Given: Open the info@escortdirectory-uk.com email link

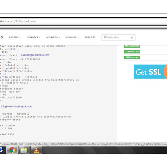Looking at the screenshot, I should pos(16,107).
